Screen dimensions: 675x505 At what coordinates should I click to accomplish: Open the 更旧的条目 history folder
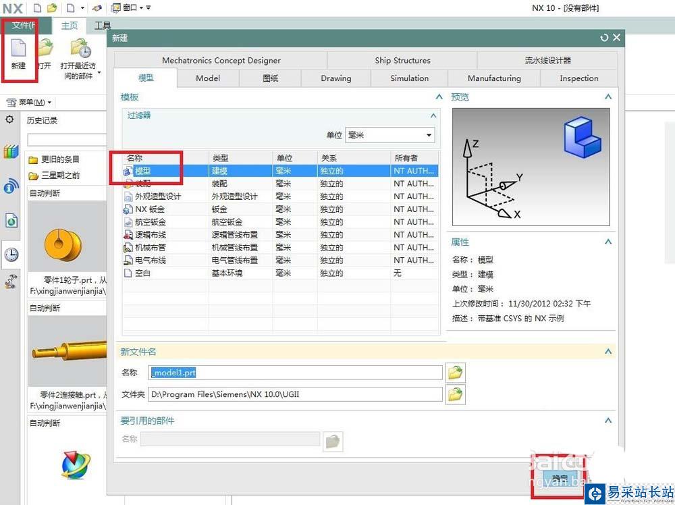coord(54,160)
